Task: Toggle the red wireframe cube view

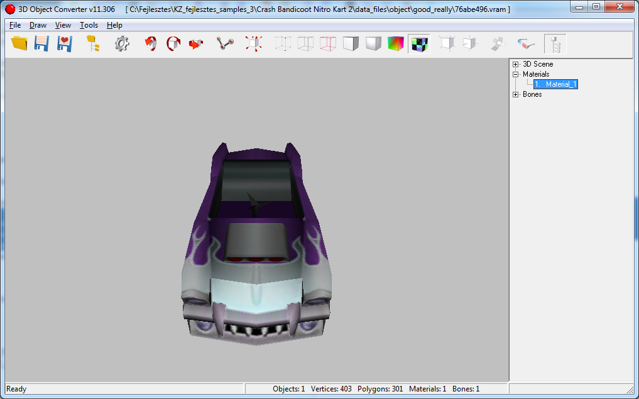Action: 328,43
